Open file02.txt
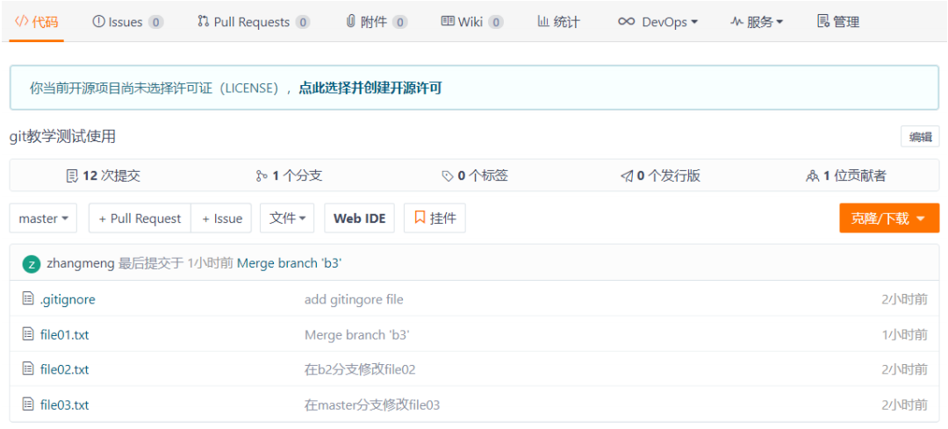The image size is (948, 429). [64, 369]
